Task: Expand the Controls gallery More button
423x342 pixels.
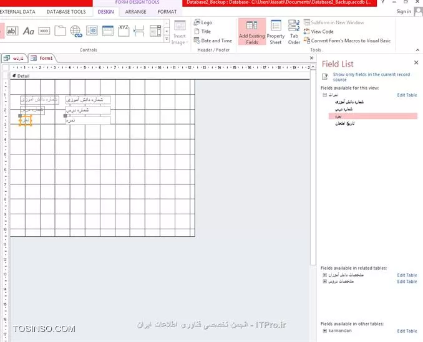Action: click(x=167, y=40)
